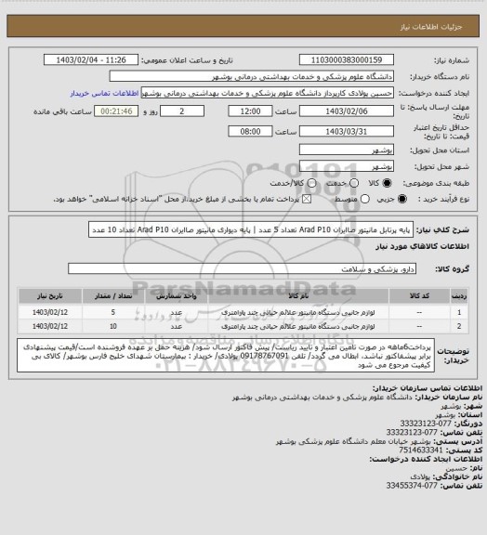This screenshot has width=487, height=535.
Task: Click the delivery city field بوشهر
Action: click(x=347, y=166)
